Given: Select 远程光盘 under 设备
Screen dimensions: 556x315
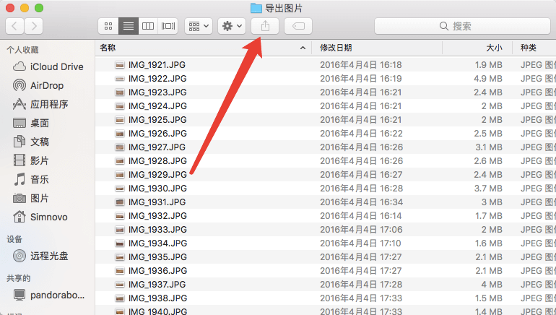Looking at the screenshot, I should pos(48,256).
